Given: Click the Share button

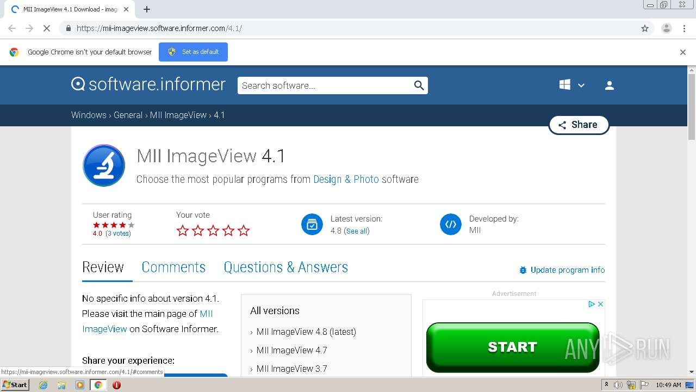Looking at the screenshot, I should coord(579,125).
